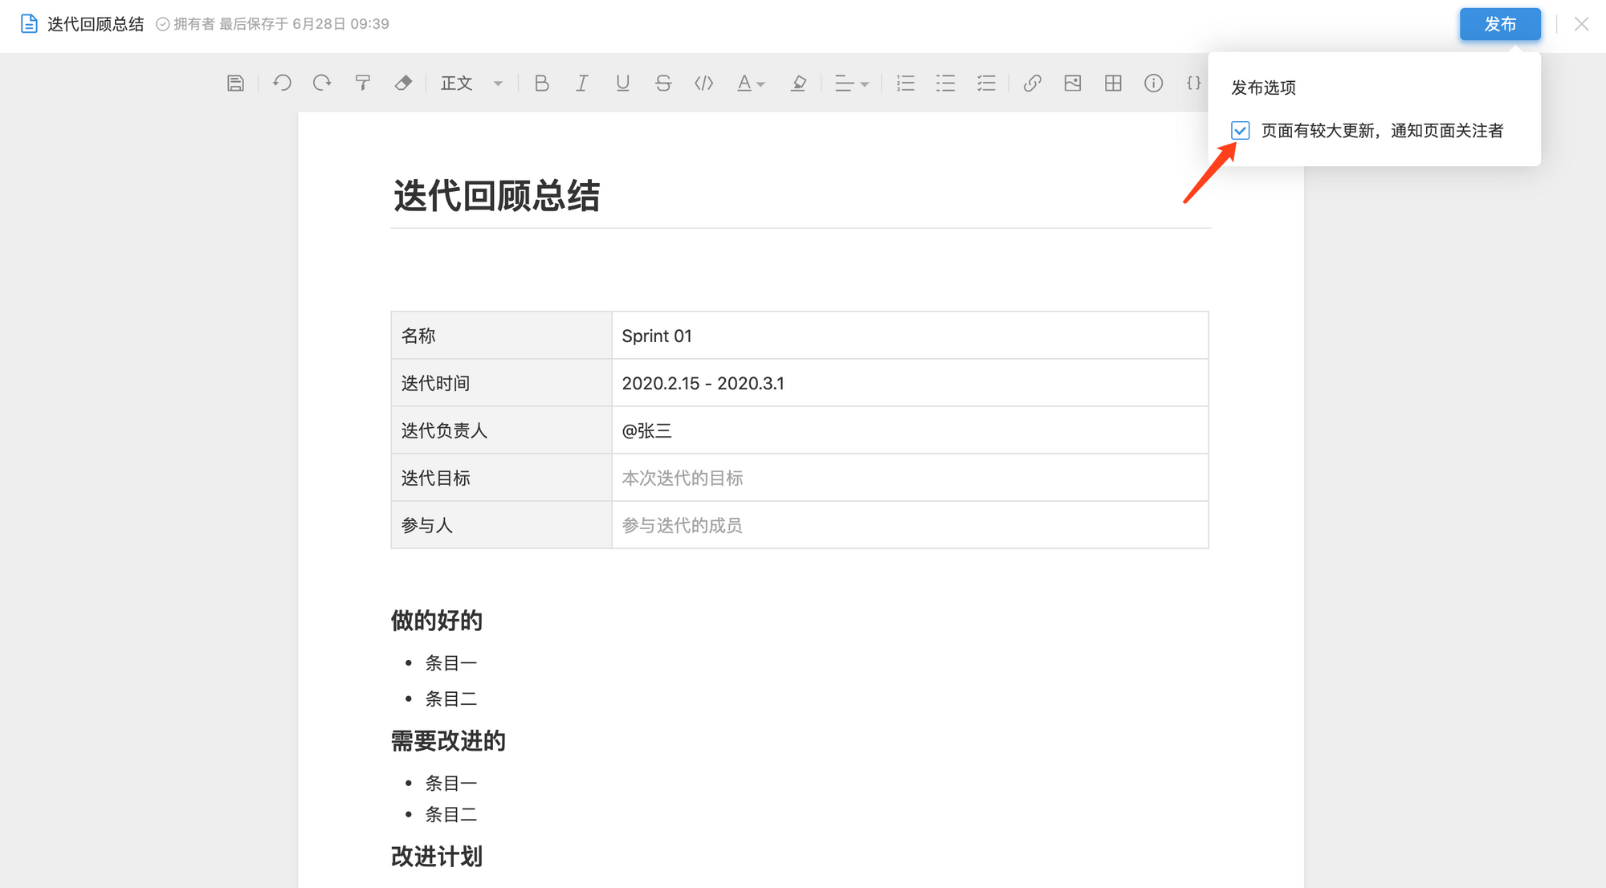The image size is (1606, 888).
Task: Open the text alignment dropdown
Action: pyautogui.click(x=852, y=83)
